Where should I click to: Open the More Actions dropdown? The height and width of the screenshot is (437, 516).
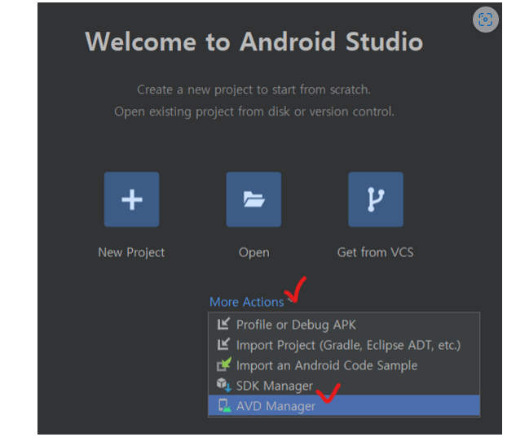(246, 302)
